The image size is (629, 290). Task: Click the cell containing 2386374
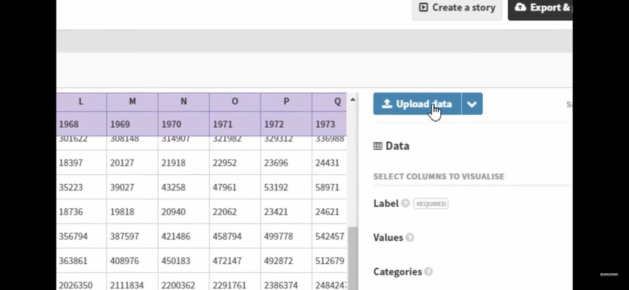[x=287, y=282]
